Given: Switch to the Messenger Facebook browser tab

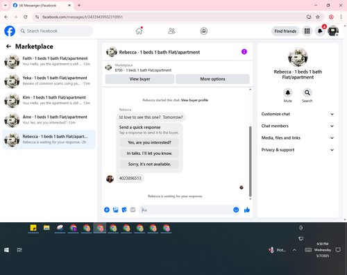Looking at the screenshot, I should (42, 6).
